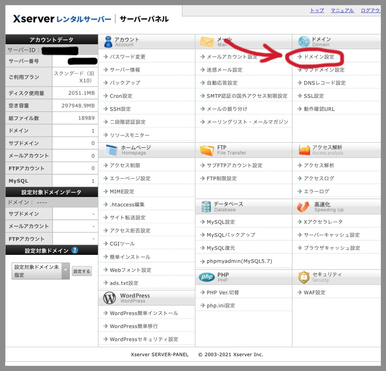Open サイト転送設定
Screen dimensions: 386x371
click(128, 218)
